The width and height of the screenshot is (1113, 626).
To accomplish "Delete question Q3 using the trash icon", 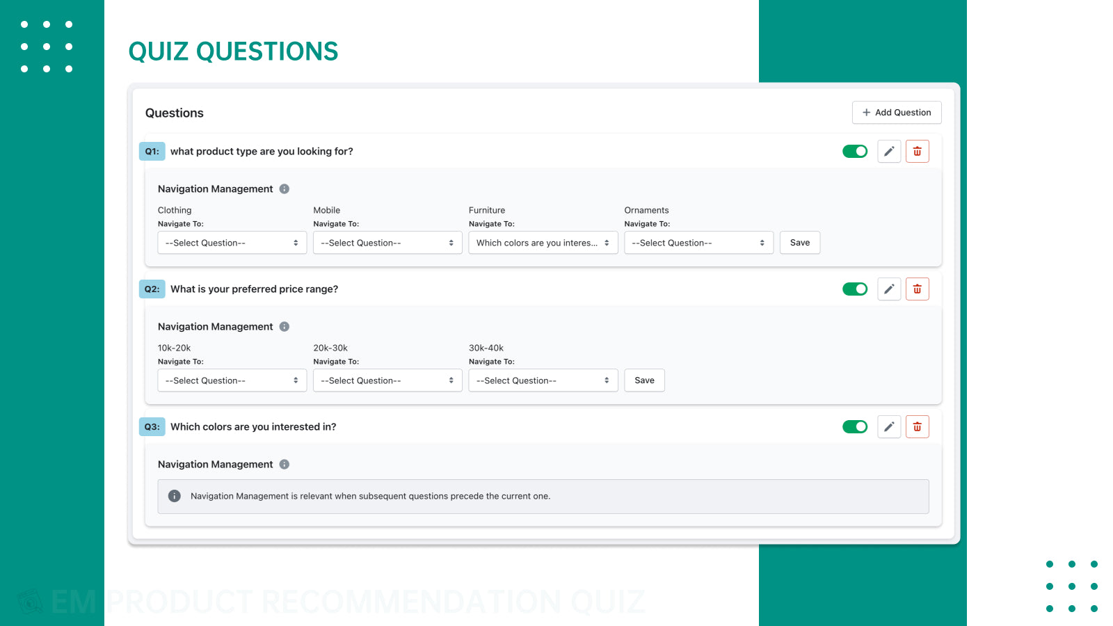I will pos(917,426).
